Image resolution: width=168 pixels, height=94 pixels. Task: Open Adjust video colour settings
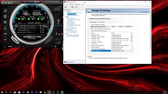coord(73,35)
